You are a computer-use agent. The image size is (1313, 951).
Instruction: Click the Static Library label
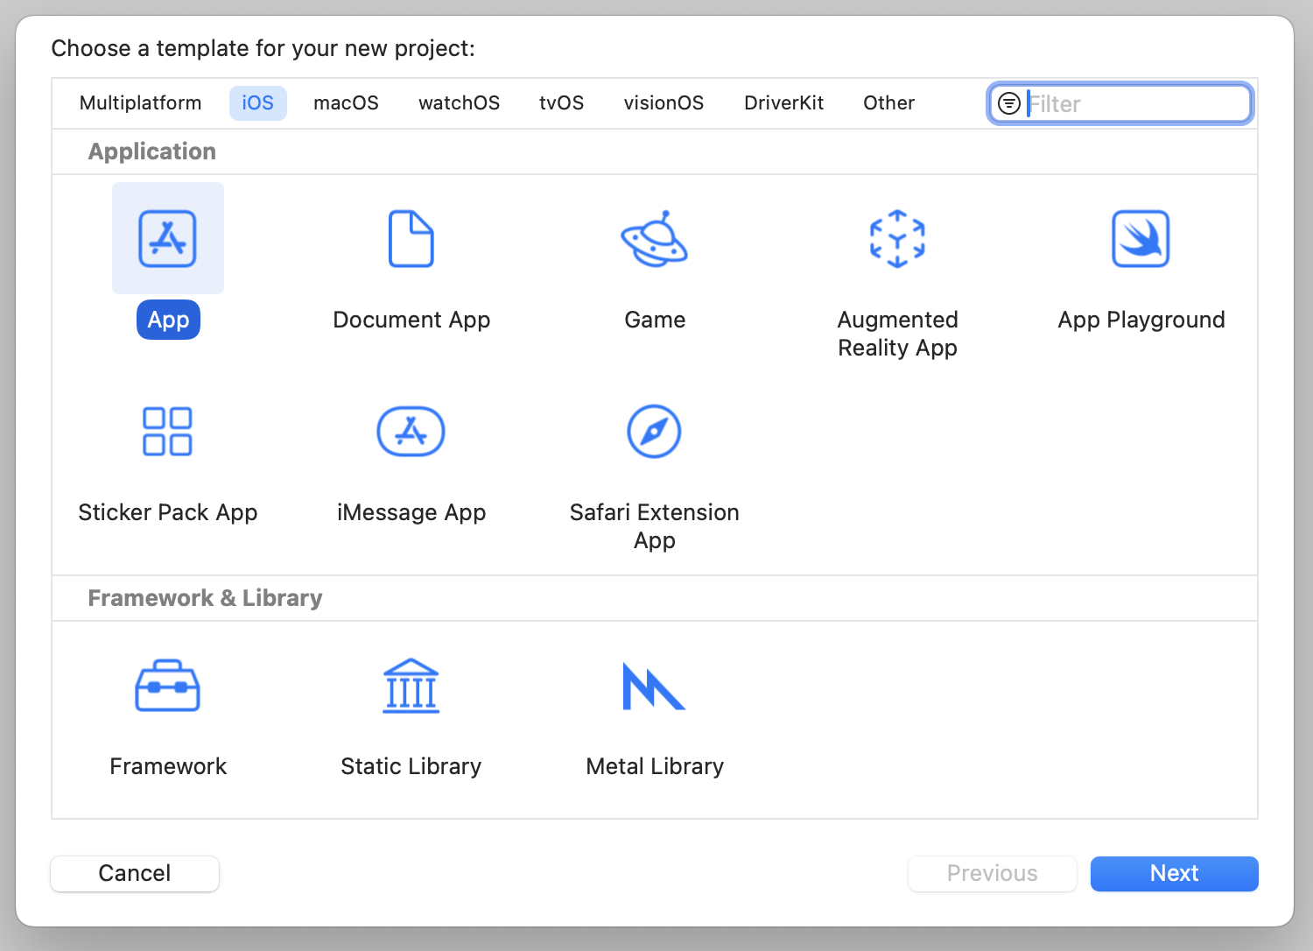(411, 766)
